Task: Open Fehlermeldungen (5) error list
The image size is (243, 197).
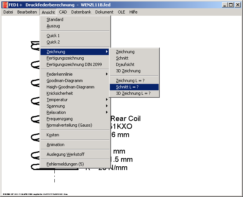Action: 65,164
